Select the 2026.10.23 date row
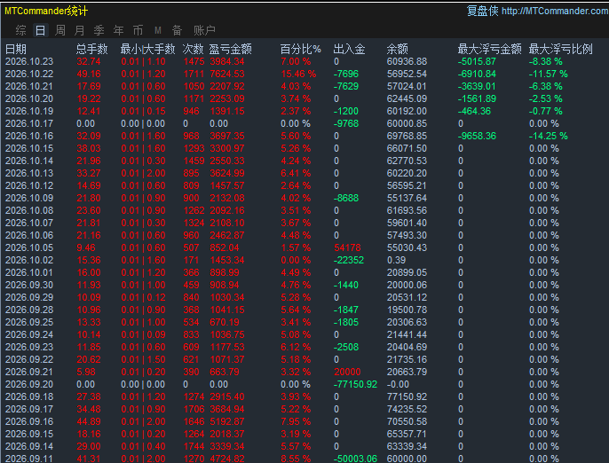Image resolution: width=609 pixels, height=463 pixels. coord(29,61)
